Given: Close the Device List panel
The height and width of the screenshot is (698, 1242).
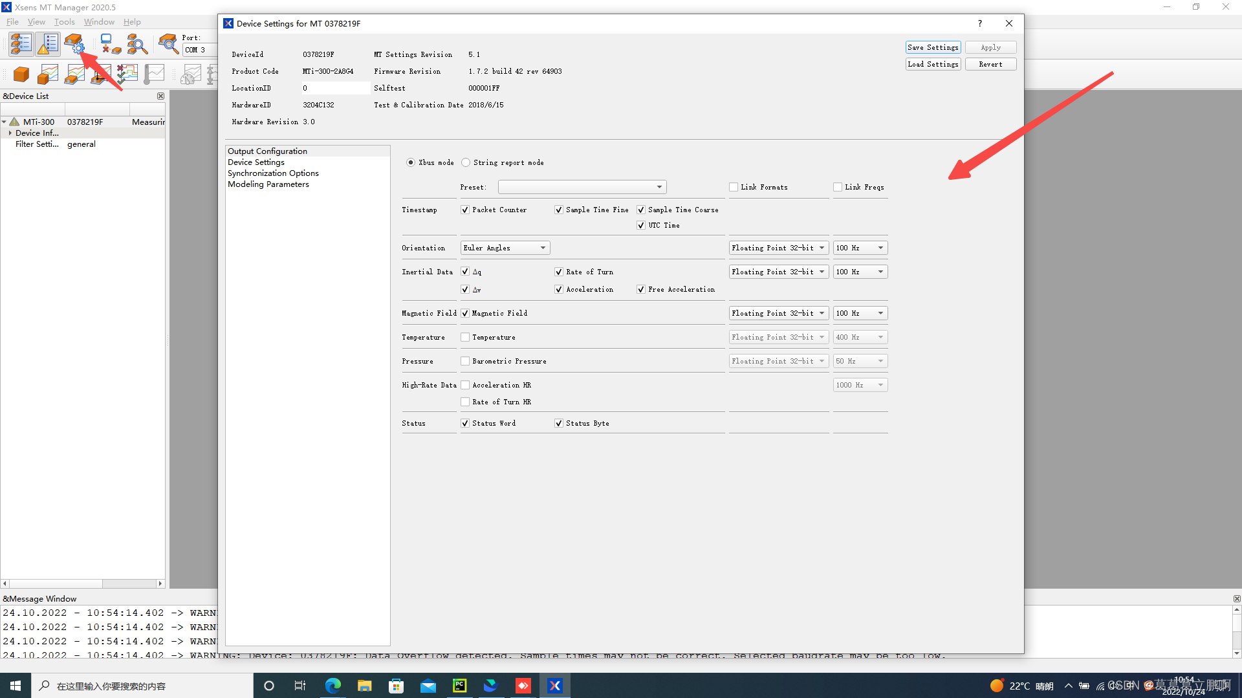Looking at the screenshot, I should point(160,96).
